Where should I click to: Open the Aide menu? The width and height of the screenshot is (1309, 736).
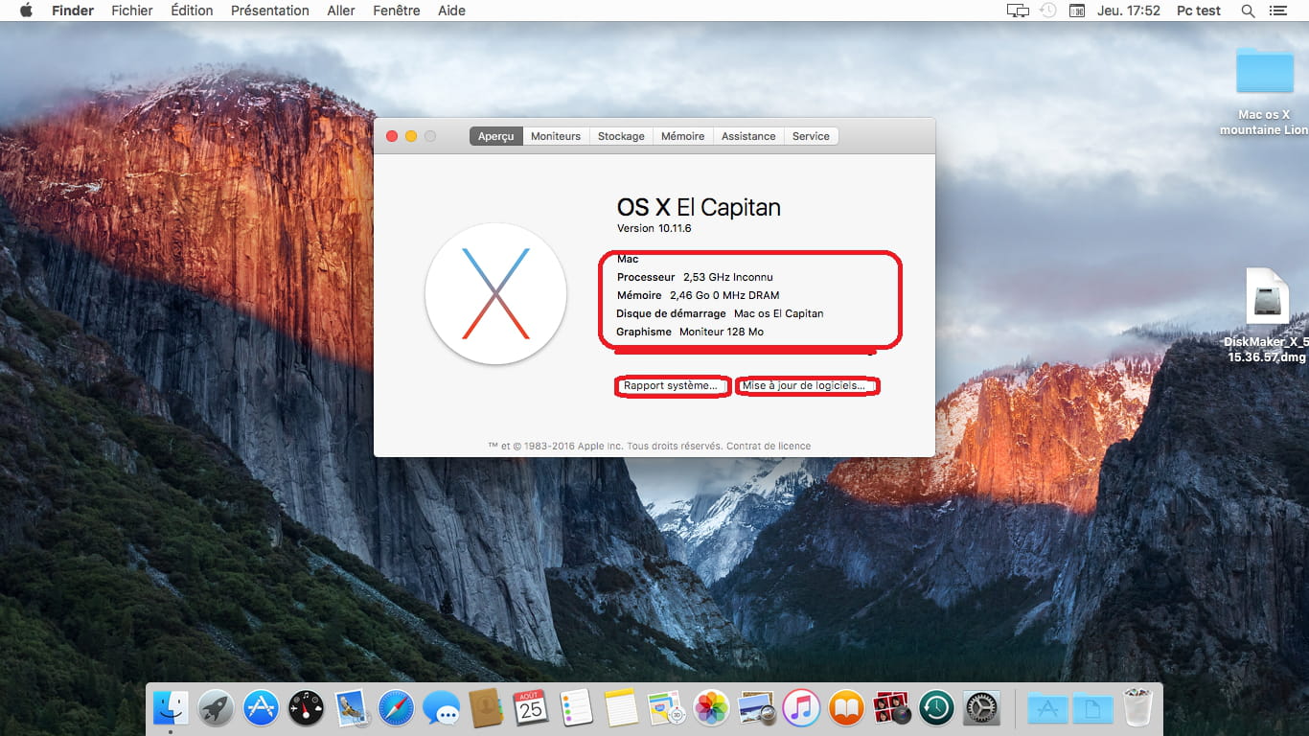(451, 11)
